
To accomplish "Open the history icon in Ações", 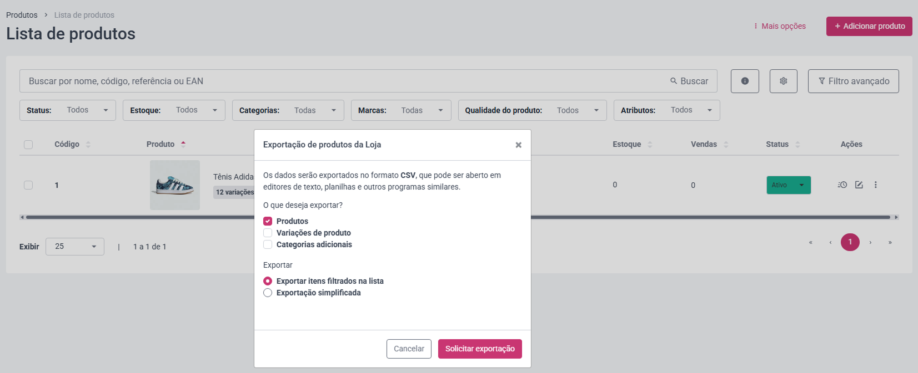I will tap(842, 185).
